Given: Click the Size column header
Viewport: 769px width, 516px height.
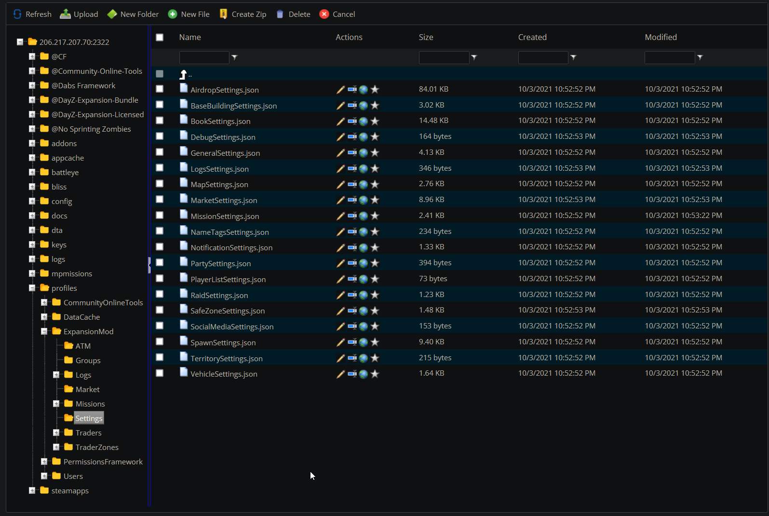Looking at the screenshot, I should pos(426,37).
